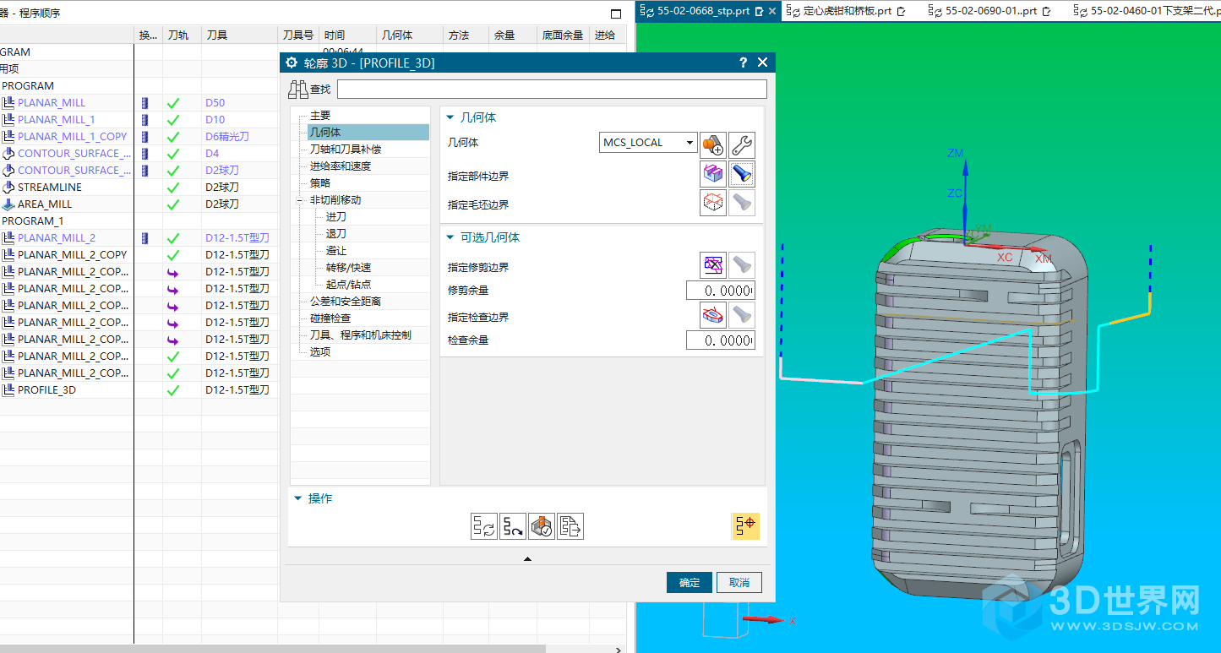Open dialog help via question mark
Screen dimensions: 1221x653
743,63
